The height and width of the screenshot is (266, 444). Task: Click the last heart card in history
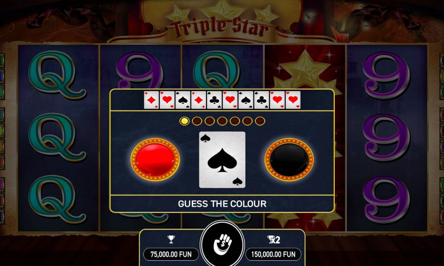coord(293,100)
